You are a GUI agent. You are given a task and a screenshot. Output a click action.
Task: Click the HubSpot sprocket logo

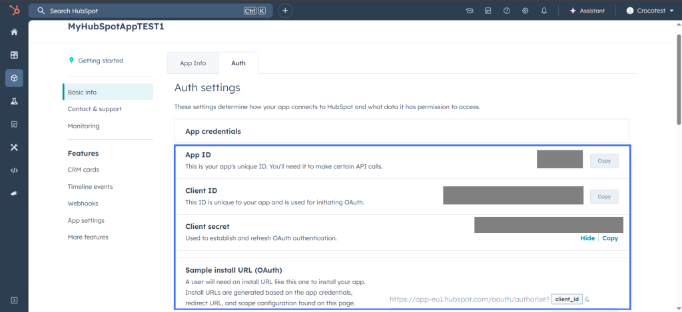(14, 11)
